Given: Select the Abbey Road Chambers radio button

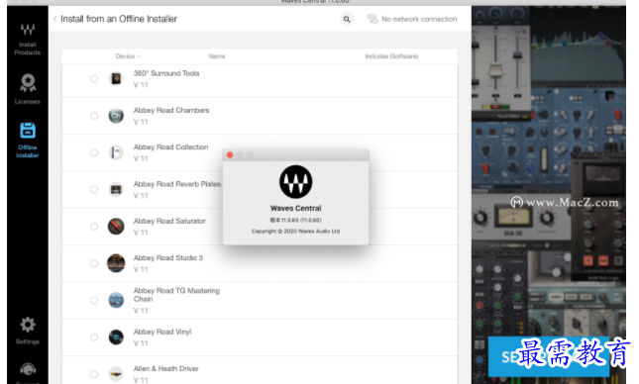Looking at the screenshot, I should pyautogui.click(x=94, y=116).
